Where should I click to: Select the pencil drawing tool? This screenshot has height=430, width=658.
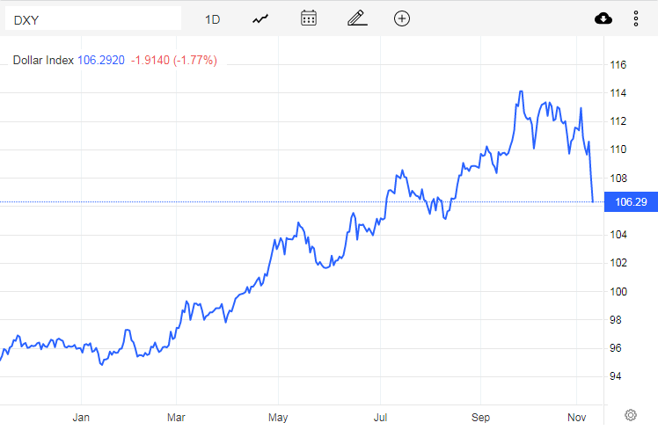(x=356, y=18)
